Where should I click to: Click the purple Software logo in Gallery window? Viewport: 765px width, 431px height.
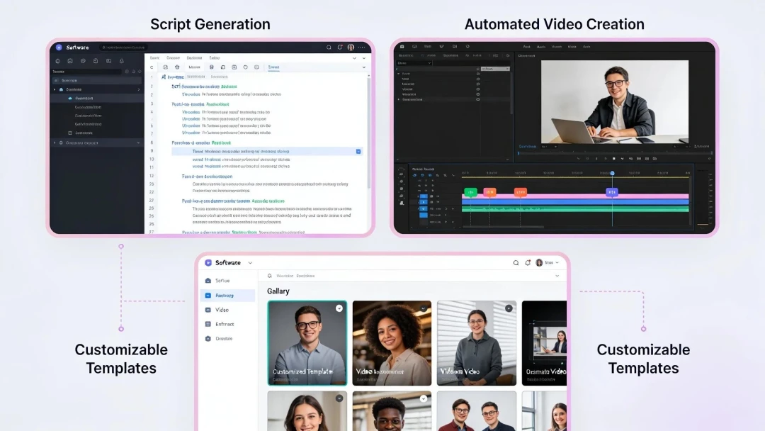[x=208, y=262]
